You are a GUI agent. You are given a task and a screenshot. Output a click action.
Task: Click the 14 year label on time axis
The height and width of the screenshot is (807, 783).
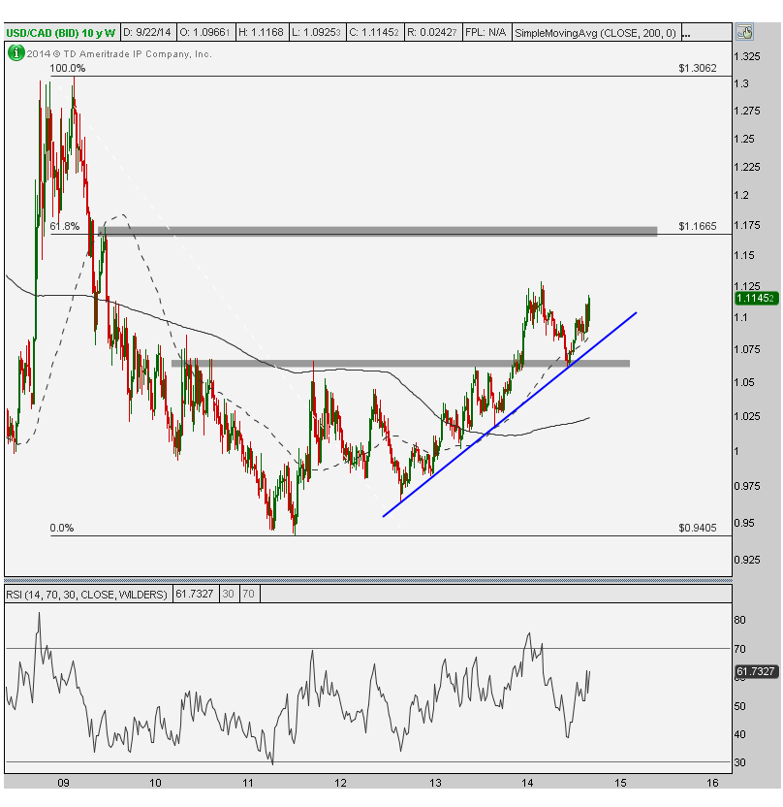527,783
